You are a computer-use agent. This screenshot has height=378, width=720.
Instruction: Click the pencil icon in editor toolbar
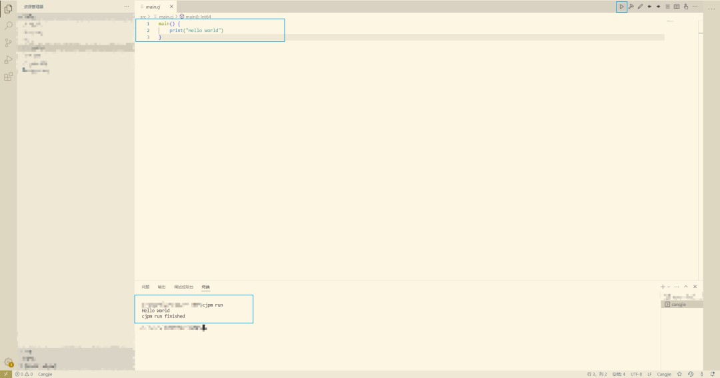tap(640, 7)
